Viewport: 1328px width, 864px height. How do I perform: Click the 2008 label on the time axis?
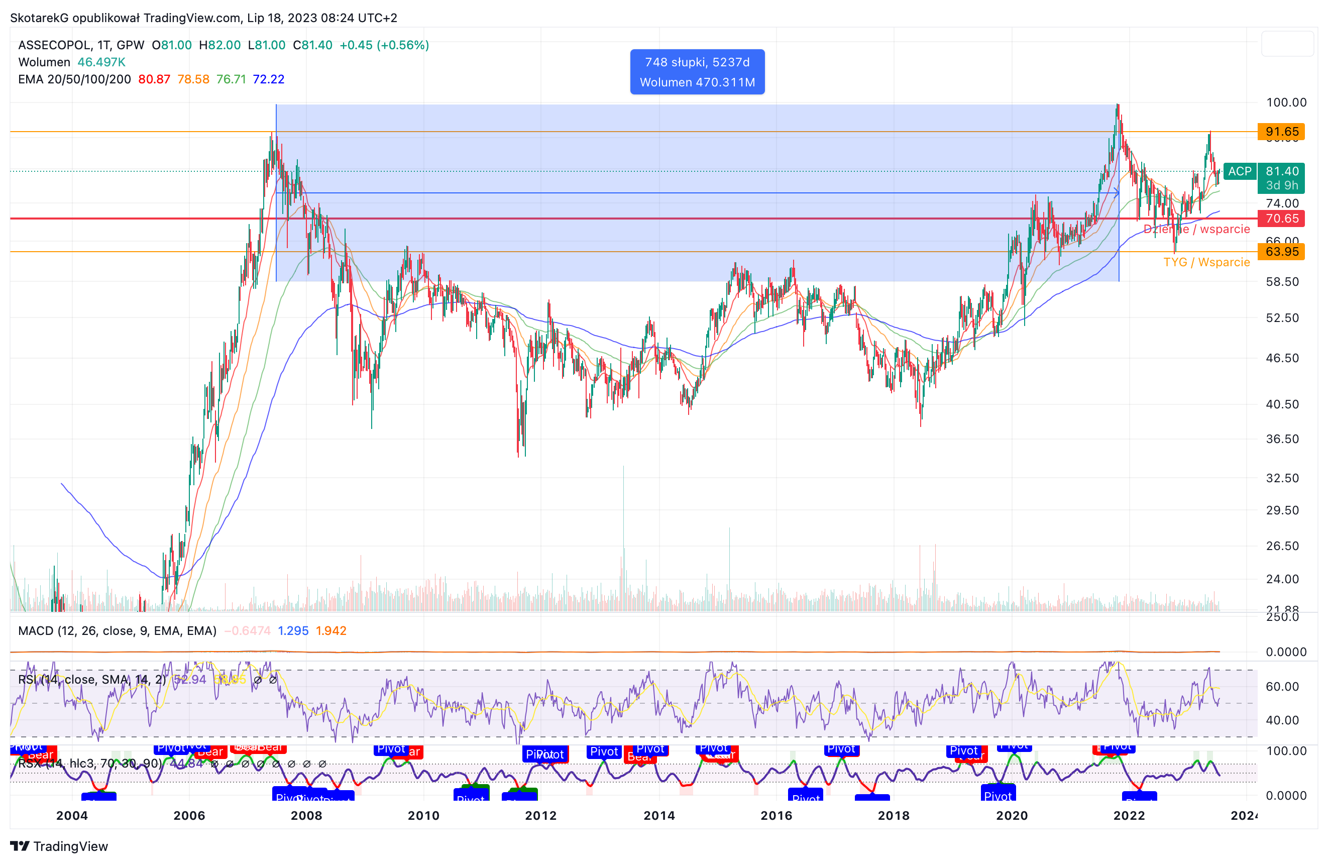tap(306, 815)
